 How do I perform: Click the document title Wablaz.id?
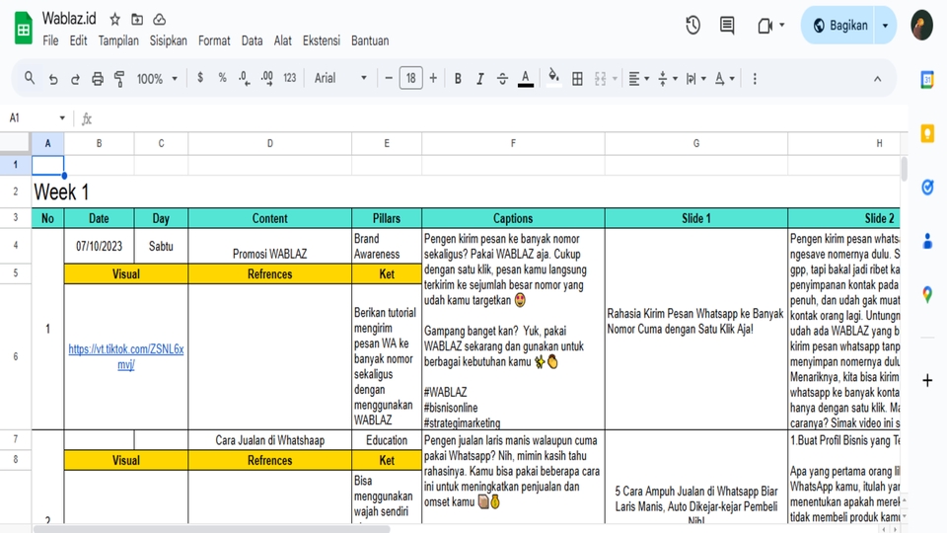point(69,19)
